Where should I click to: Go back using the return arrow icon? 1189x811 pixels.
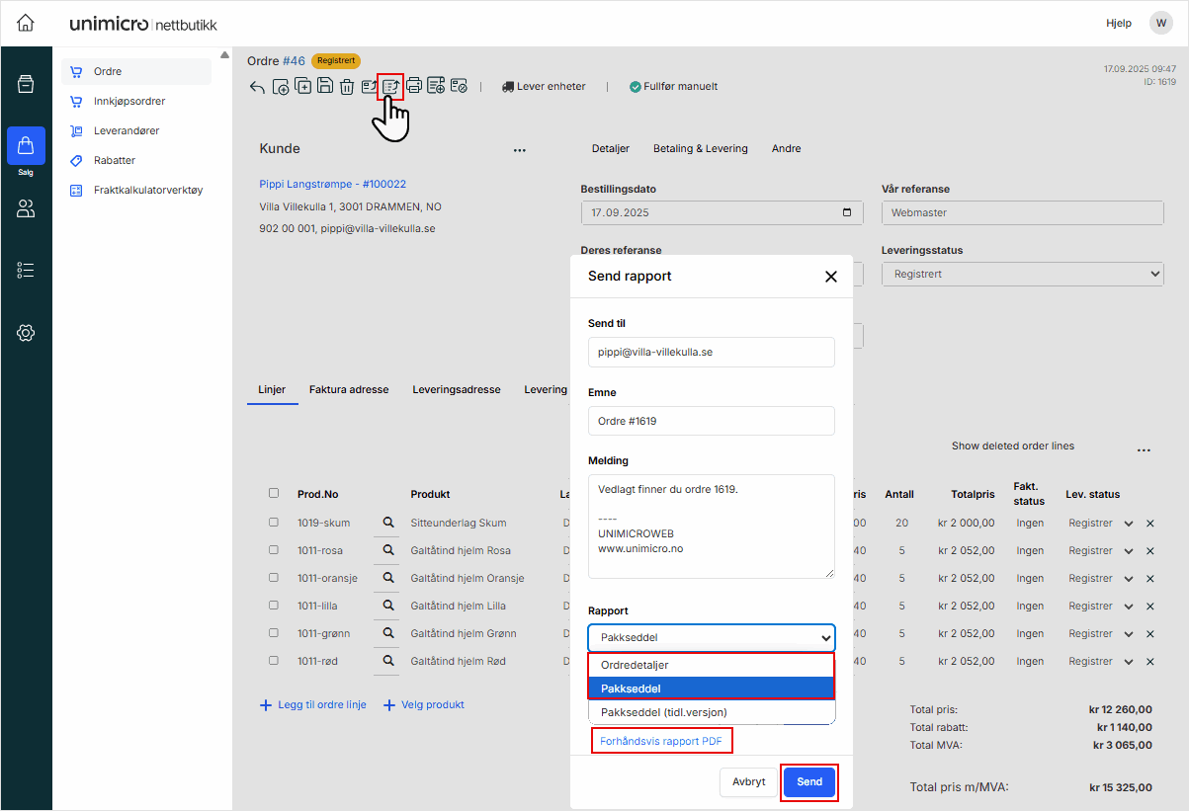(257, 87)
